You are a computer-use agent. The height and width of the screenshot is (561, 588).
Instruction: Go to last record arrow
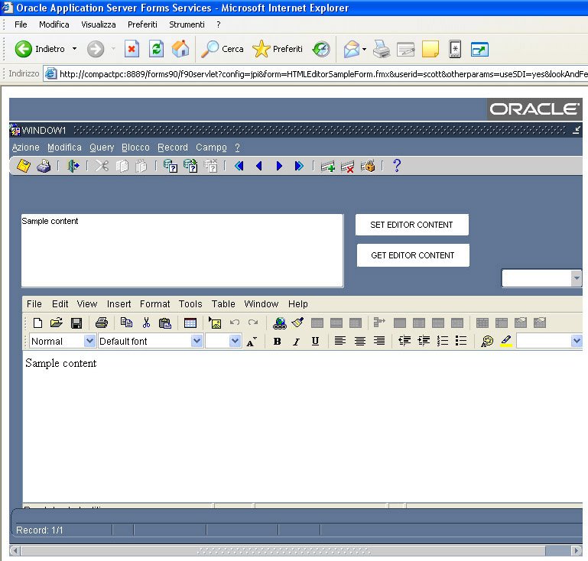(x=299, y=166)
